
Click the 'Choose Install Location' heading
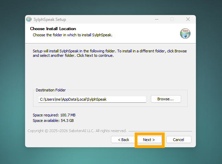point(53,29)
